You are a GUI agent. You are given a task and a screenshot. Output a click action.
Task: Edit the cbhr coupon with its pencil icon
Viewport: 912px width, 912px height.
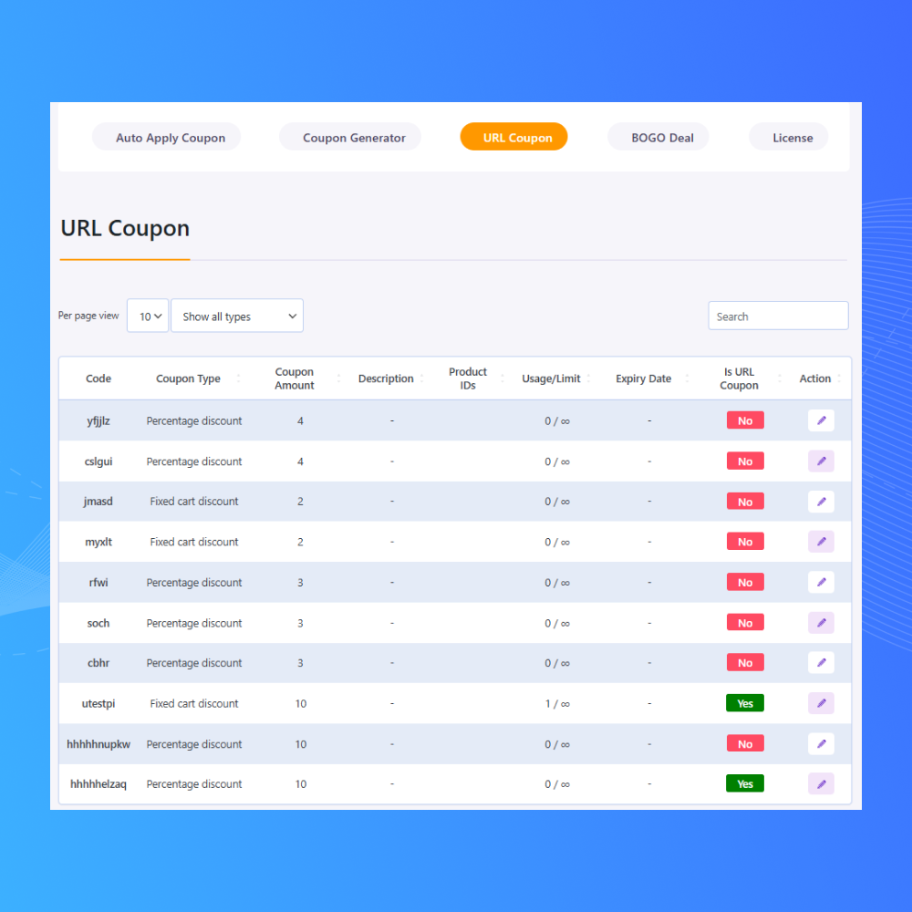tap(821, 662)
